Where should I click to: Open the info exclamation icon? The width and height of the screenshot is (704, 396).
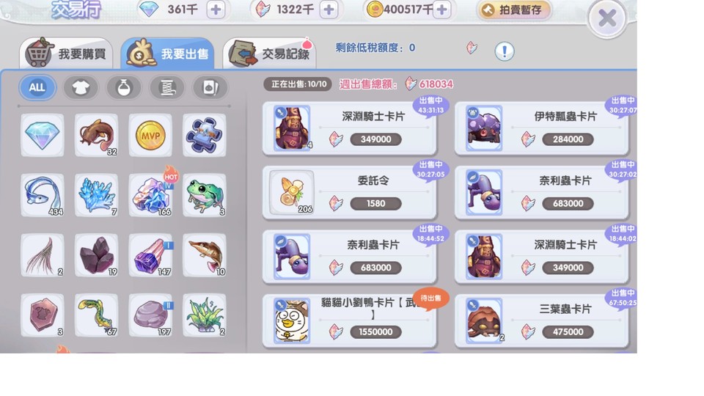[505, 51]
